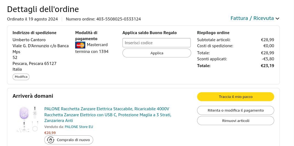294x146 pixels.
Task: Click the order number 403-5508025-0333124
Action: (x=118, y=19)
